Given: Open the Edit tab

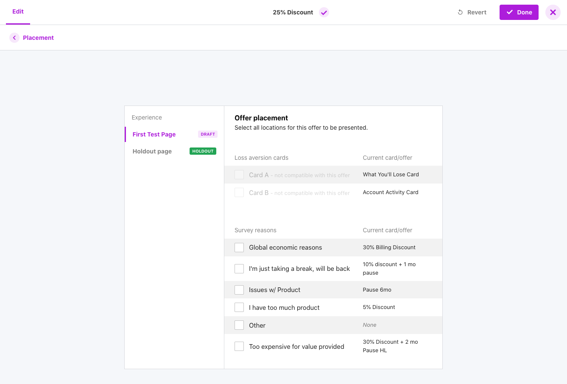Looking at the screenshot, I should click(18, 11).
